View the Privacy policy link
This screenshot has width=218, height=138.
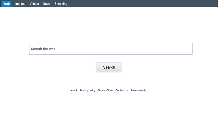(87, 90)
